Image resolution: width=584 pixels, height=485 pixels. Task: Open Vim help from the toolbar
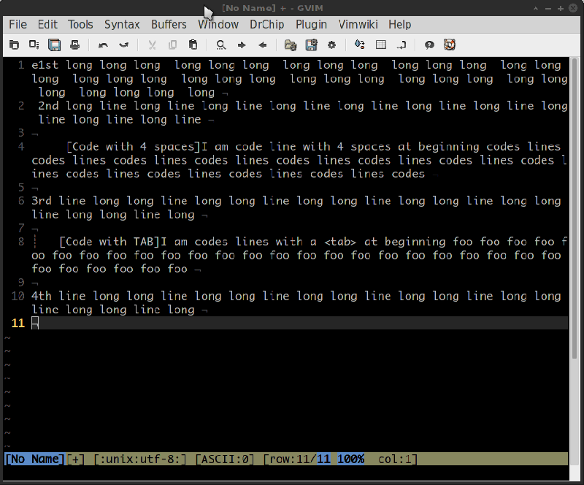429,45
